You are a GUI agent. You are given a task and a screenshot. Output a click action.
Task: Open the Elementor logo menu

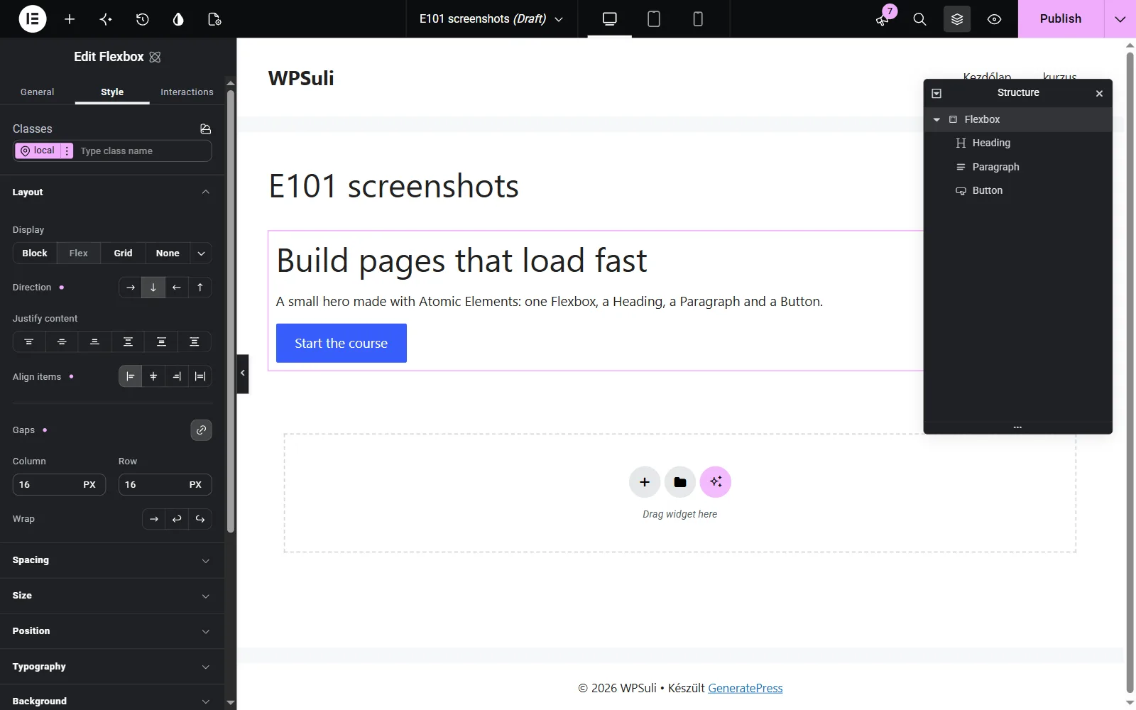click(33, 19)
